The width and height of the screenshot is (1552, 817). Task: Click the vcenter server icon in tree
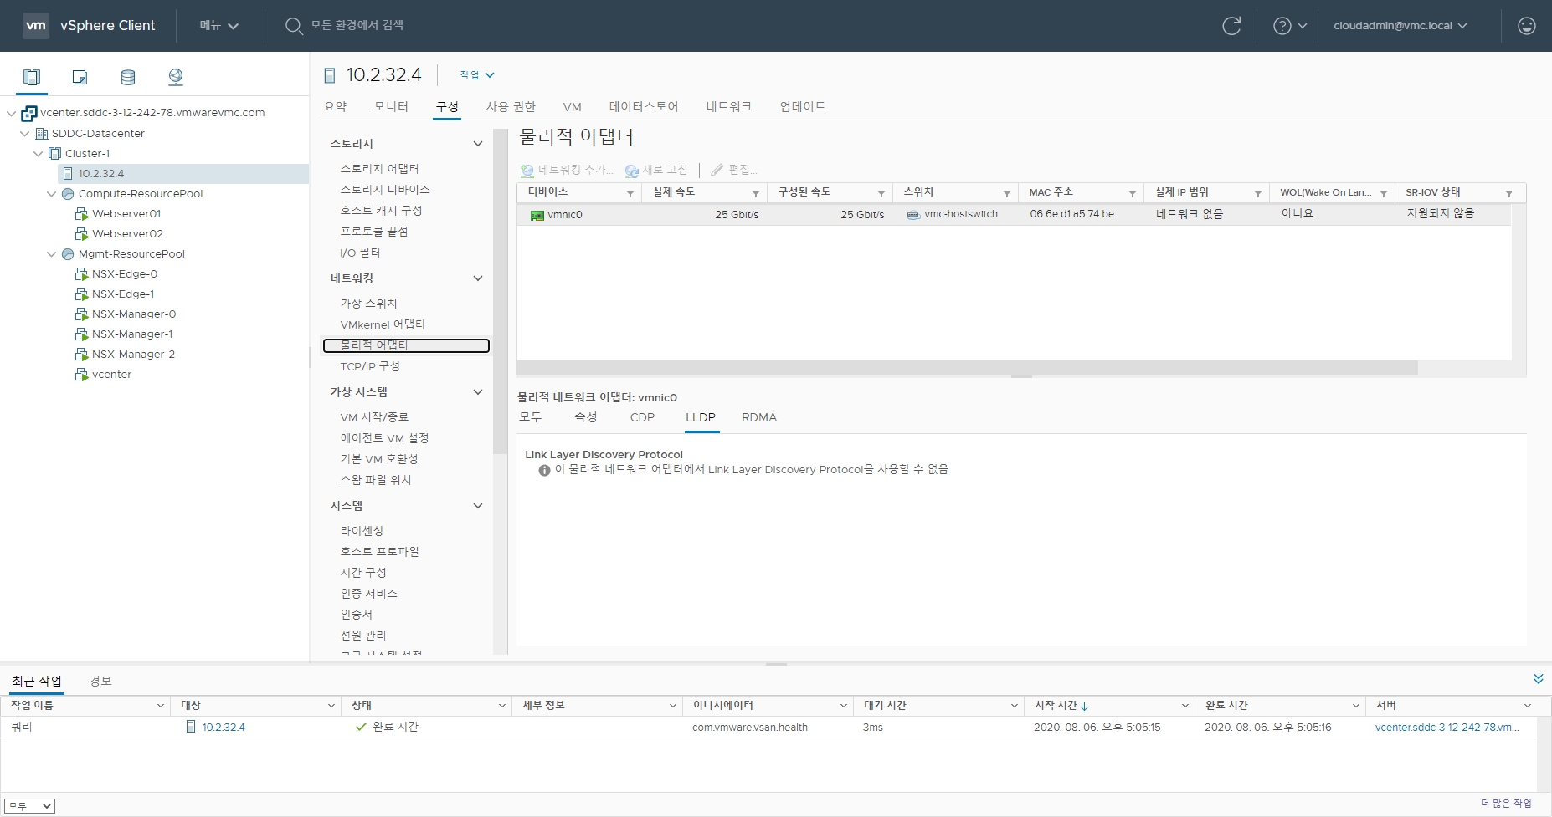(x=29, y=113)
